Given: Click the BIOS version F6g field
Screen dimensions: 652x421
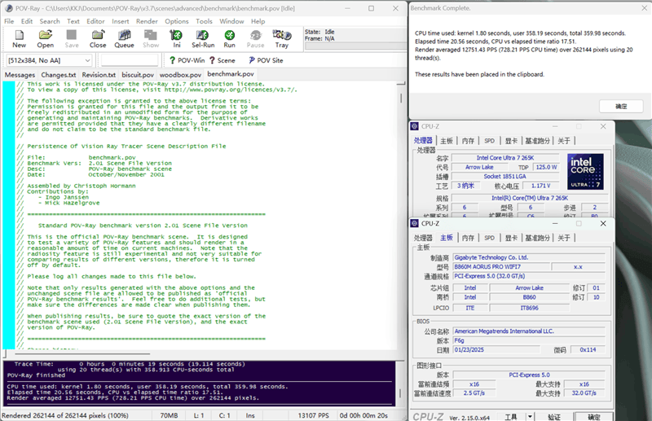Looking at the screenshot, I should pos(528,340).
